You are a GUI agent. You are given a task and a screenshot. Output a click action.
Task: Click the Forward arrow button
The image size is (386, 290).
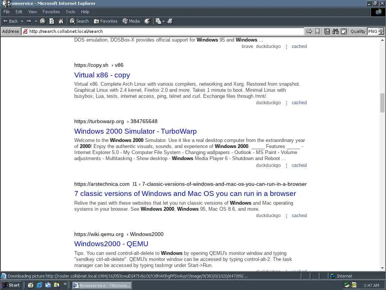(x=29, y=21)
